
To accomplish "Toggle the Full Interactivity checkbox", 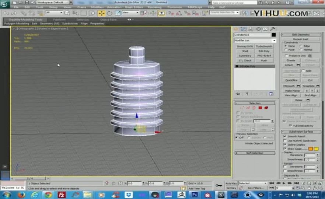I will click(290, 126).
